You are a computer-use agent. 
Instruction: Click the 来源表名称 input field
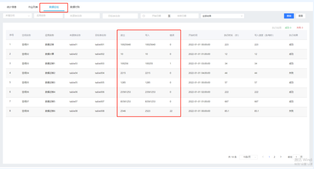(82, 16)
